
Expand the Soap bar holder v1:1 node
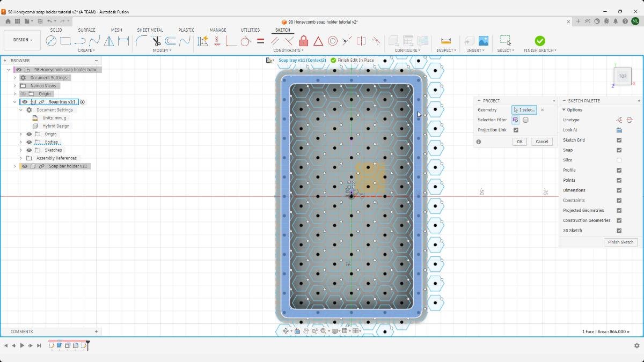click(15, 166)
